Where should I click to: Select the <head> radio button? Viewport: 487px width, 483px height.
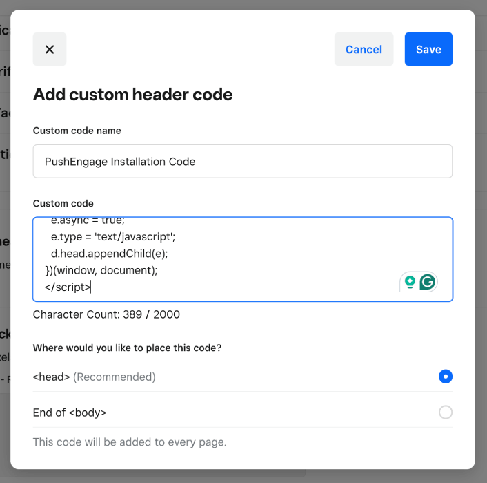pos(446,377)
